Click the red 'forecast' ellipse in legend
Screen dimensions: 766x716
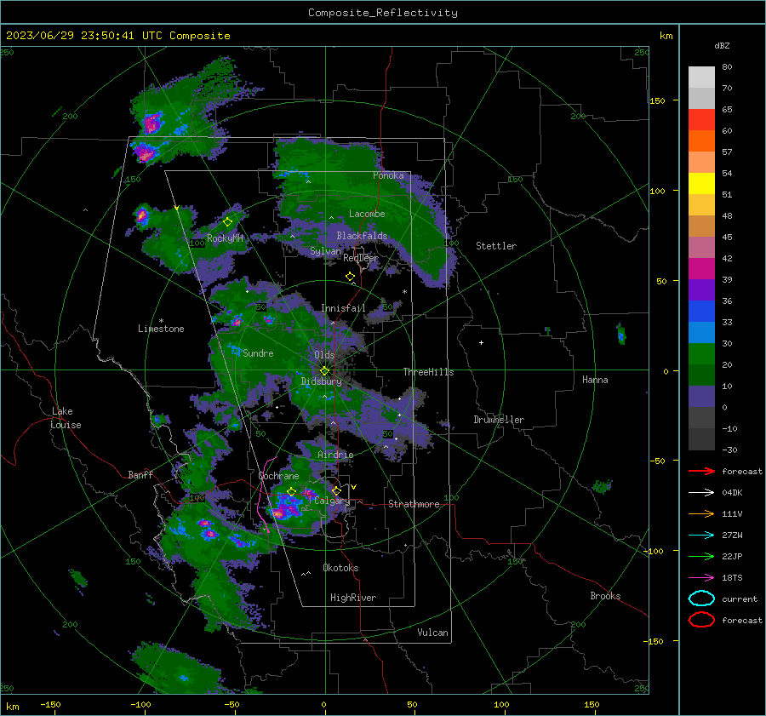pyautogui.click(x=701, y=620)
